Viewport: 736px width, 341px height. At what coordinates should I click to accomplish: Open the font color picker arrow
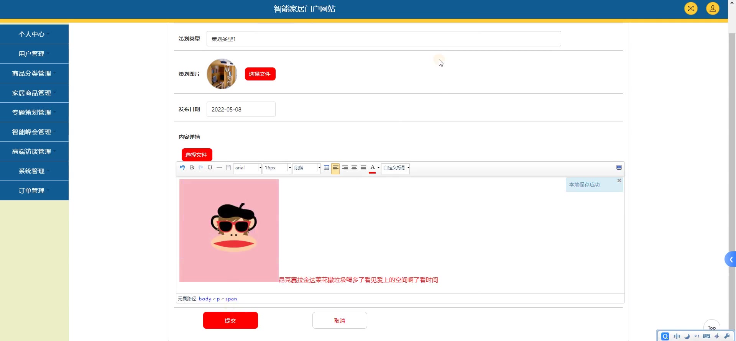coord(379,168)
